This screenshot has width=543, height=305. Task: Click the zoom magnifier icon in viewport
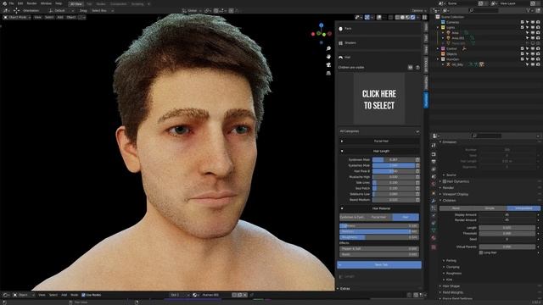pyautogui.click(x=328, y=48)
